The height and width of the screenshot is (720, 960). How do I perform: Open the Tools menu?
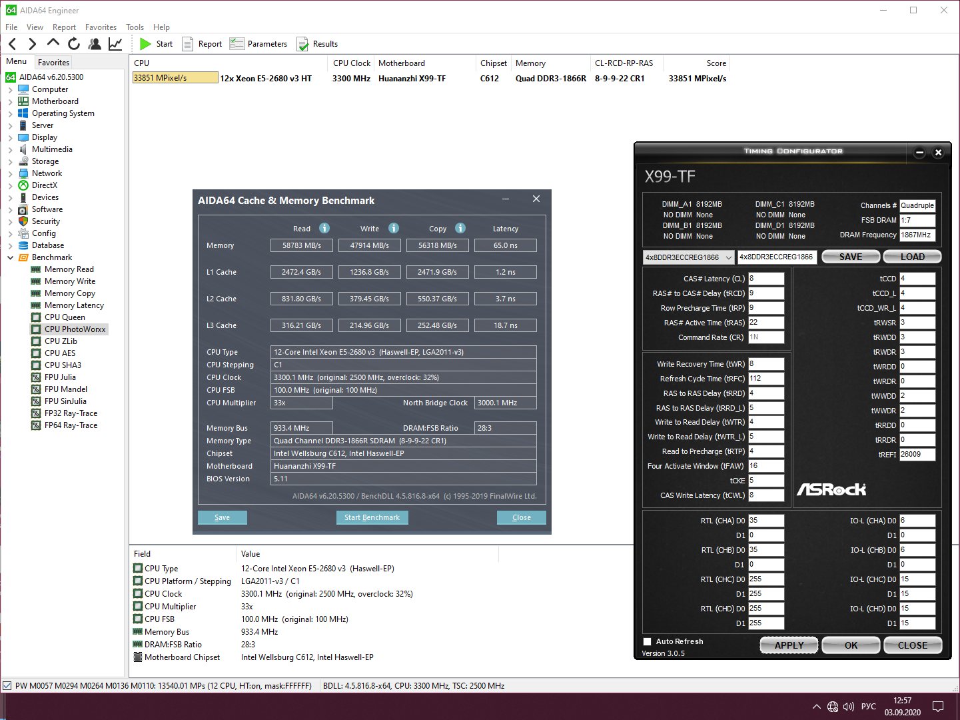click(135, 27)
